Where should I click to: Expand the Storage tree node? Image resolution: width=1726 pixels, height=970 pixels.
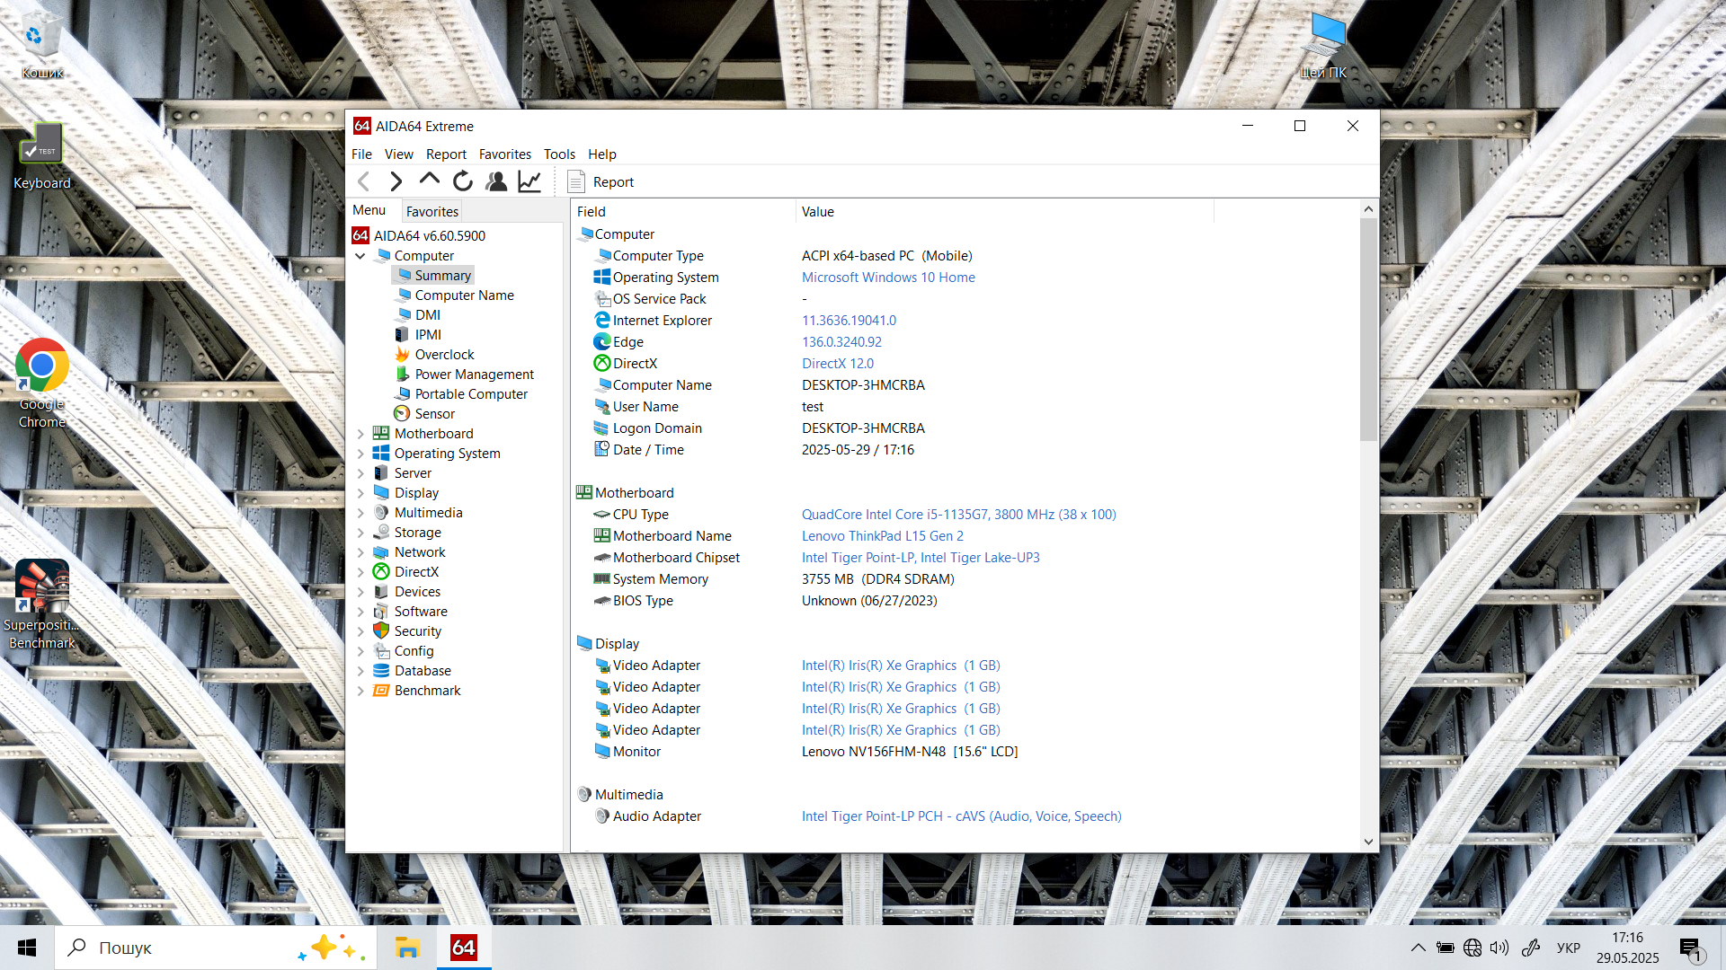[360, 533]
